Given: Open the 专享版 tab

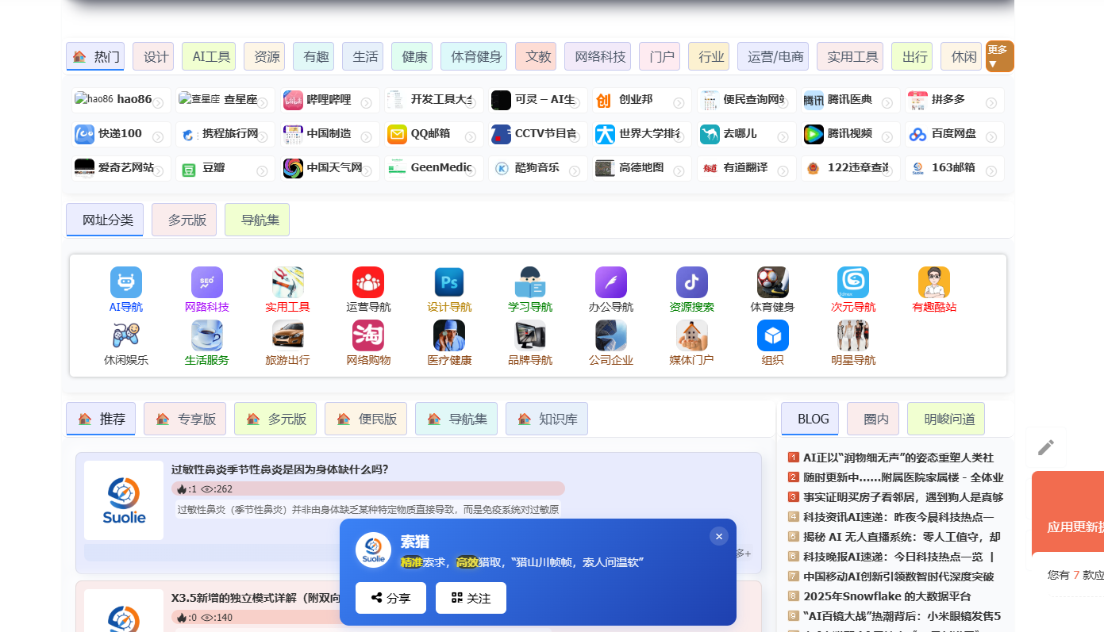Looking at the screenshot, I should tap(185, 419).
